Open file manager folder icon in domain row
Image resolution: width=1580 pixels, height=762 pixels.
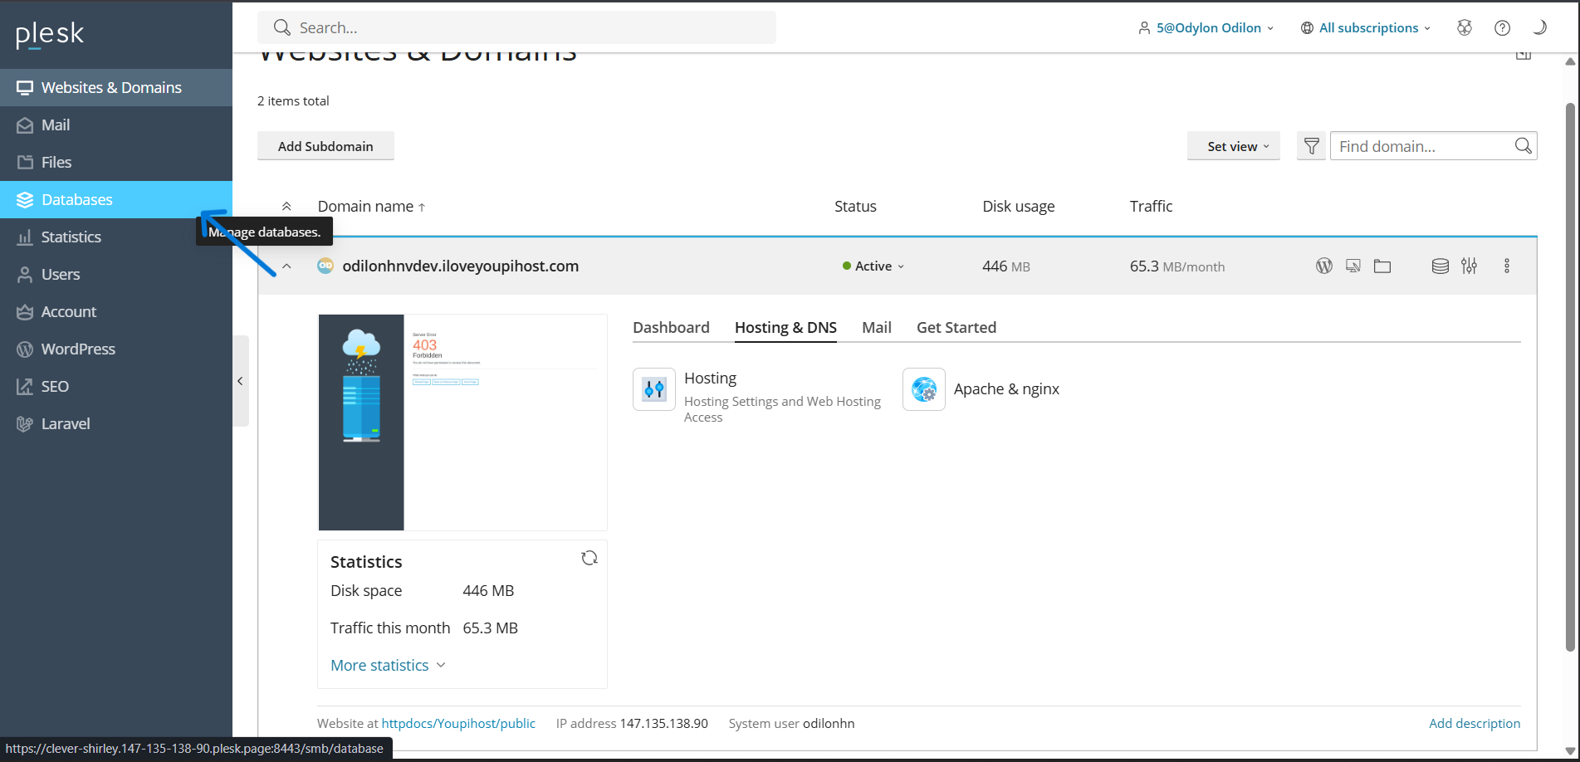(x=1382, y=266)
